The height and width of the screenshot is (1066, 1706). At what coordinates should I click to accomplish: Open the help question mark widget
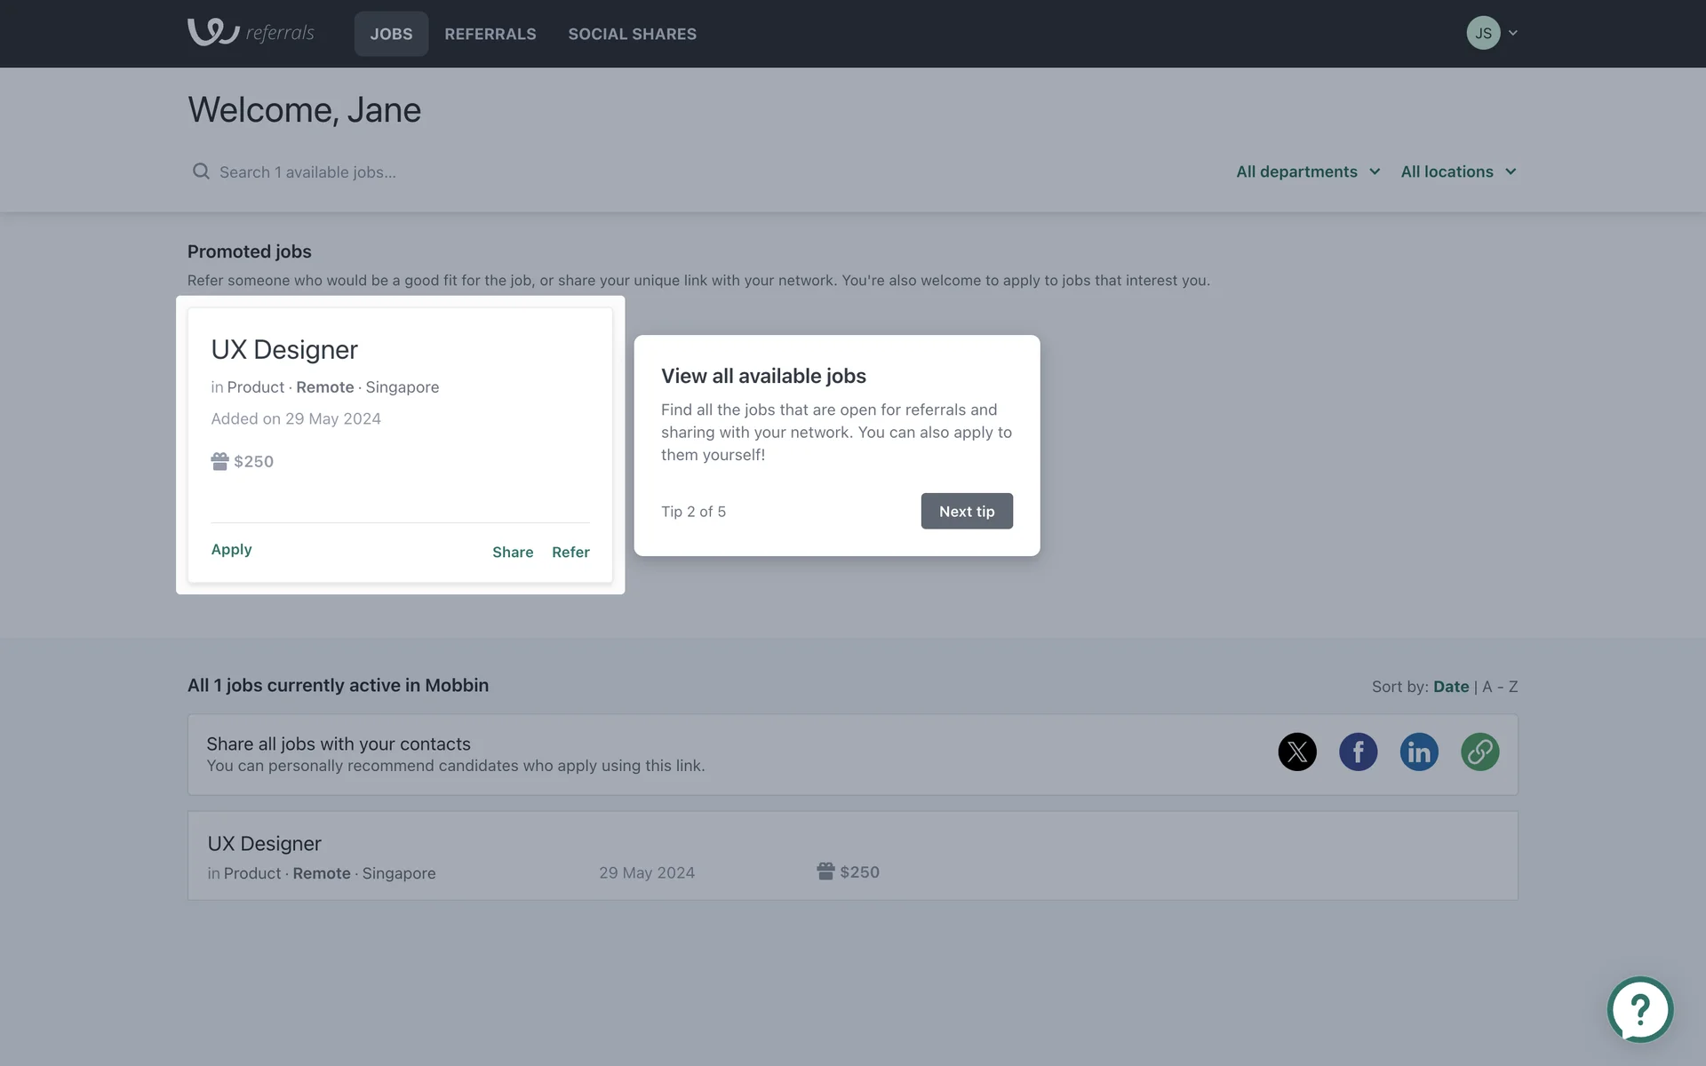pos(1639,1009)
